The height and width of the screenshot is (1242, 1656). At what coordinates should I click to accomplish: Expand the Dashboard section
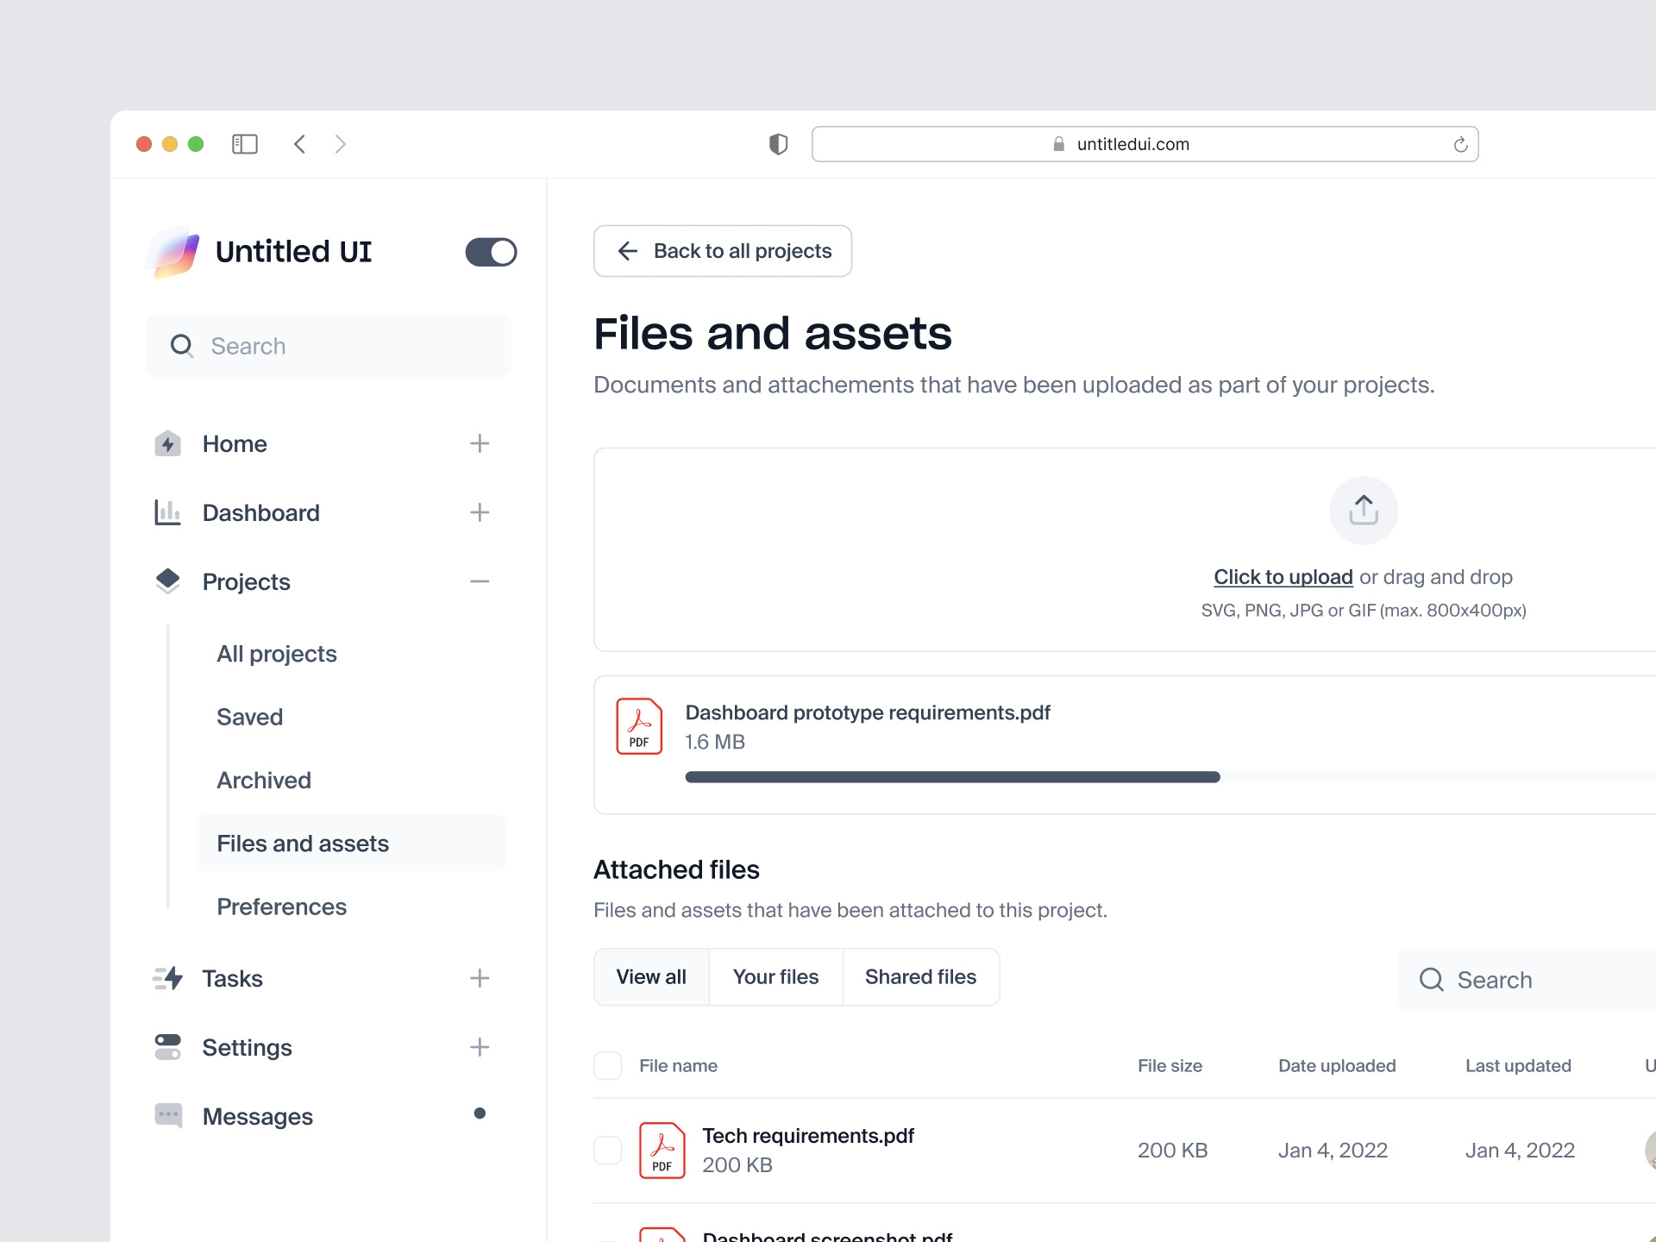point(480,512)
